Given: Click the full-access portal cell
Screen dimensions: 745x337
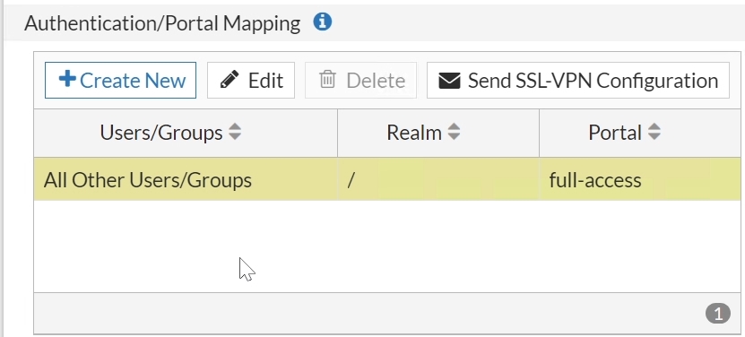Looking at the screenshot, I should click(x=639, y=179).
